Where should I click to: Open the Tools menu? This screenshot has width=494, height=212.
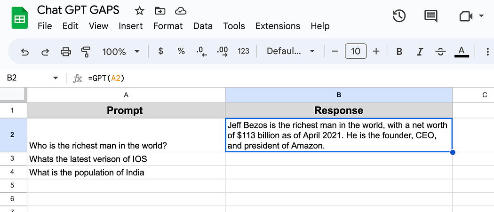point(234,26)
